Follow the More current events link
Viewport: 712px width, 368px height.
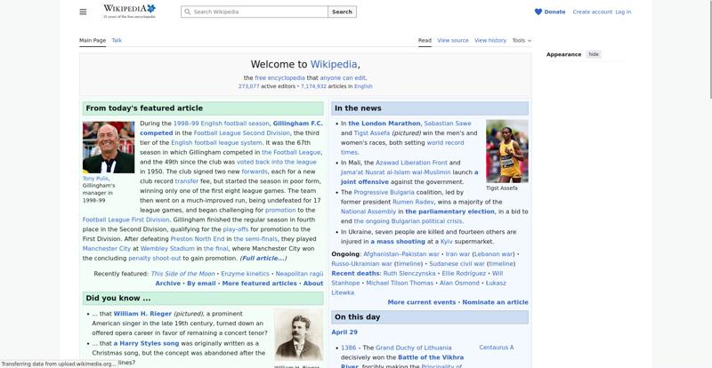pyautogui.click(x=421, y=302)
